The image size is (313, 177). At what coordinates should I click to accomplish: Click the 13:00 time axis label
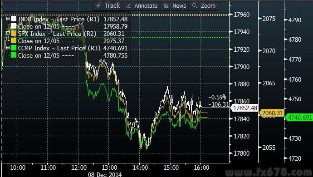(x=109, y=167)
